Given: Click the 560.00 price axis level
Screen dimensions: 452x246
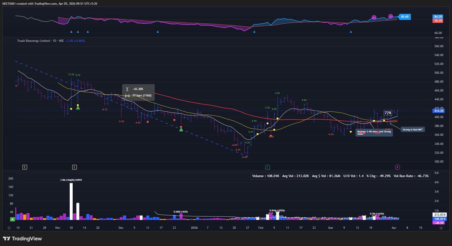Looking at the screenshot, I should click(438, 46).
